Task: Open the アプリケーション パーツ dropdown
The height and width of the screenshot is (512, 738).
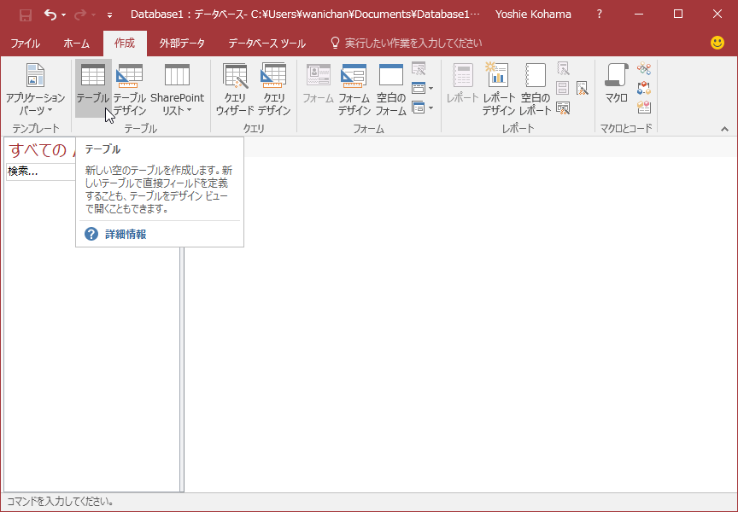Action: coord(35,90)
